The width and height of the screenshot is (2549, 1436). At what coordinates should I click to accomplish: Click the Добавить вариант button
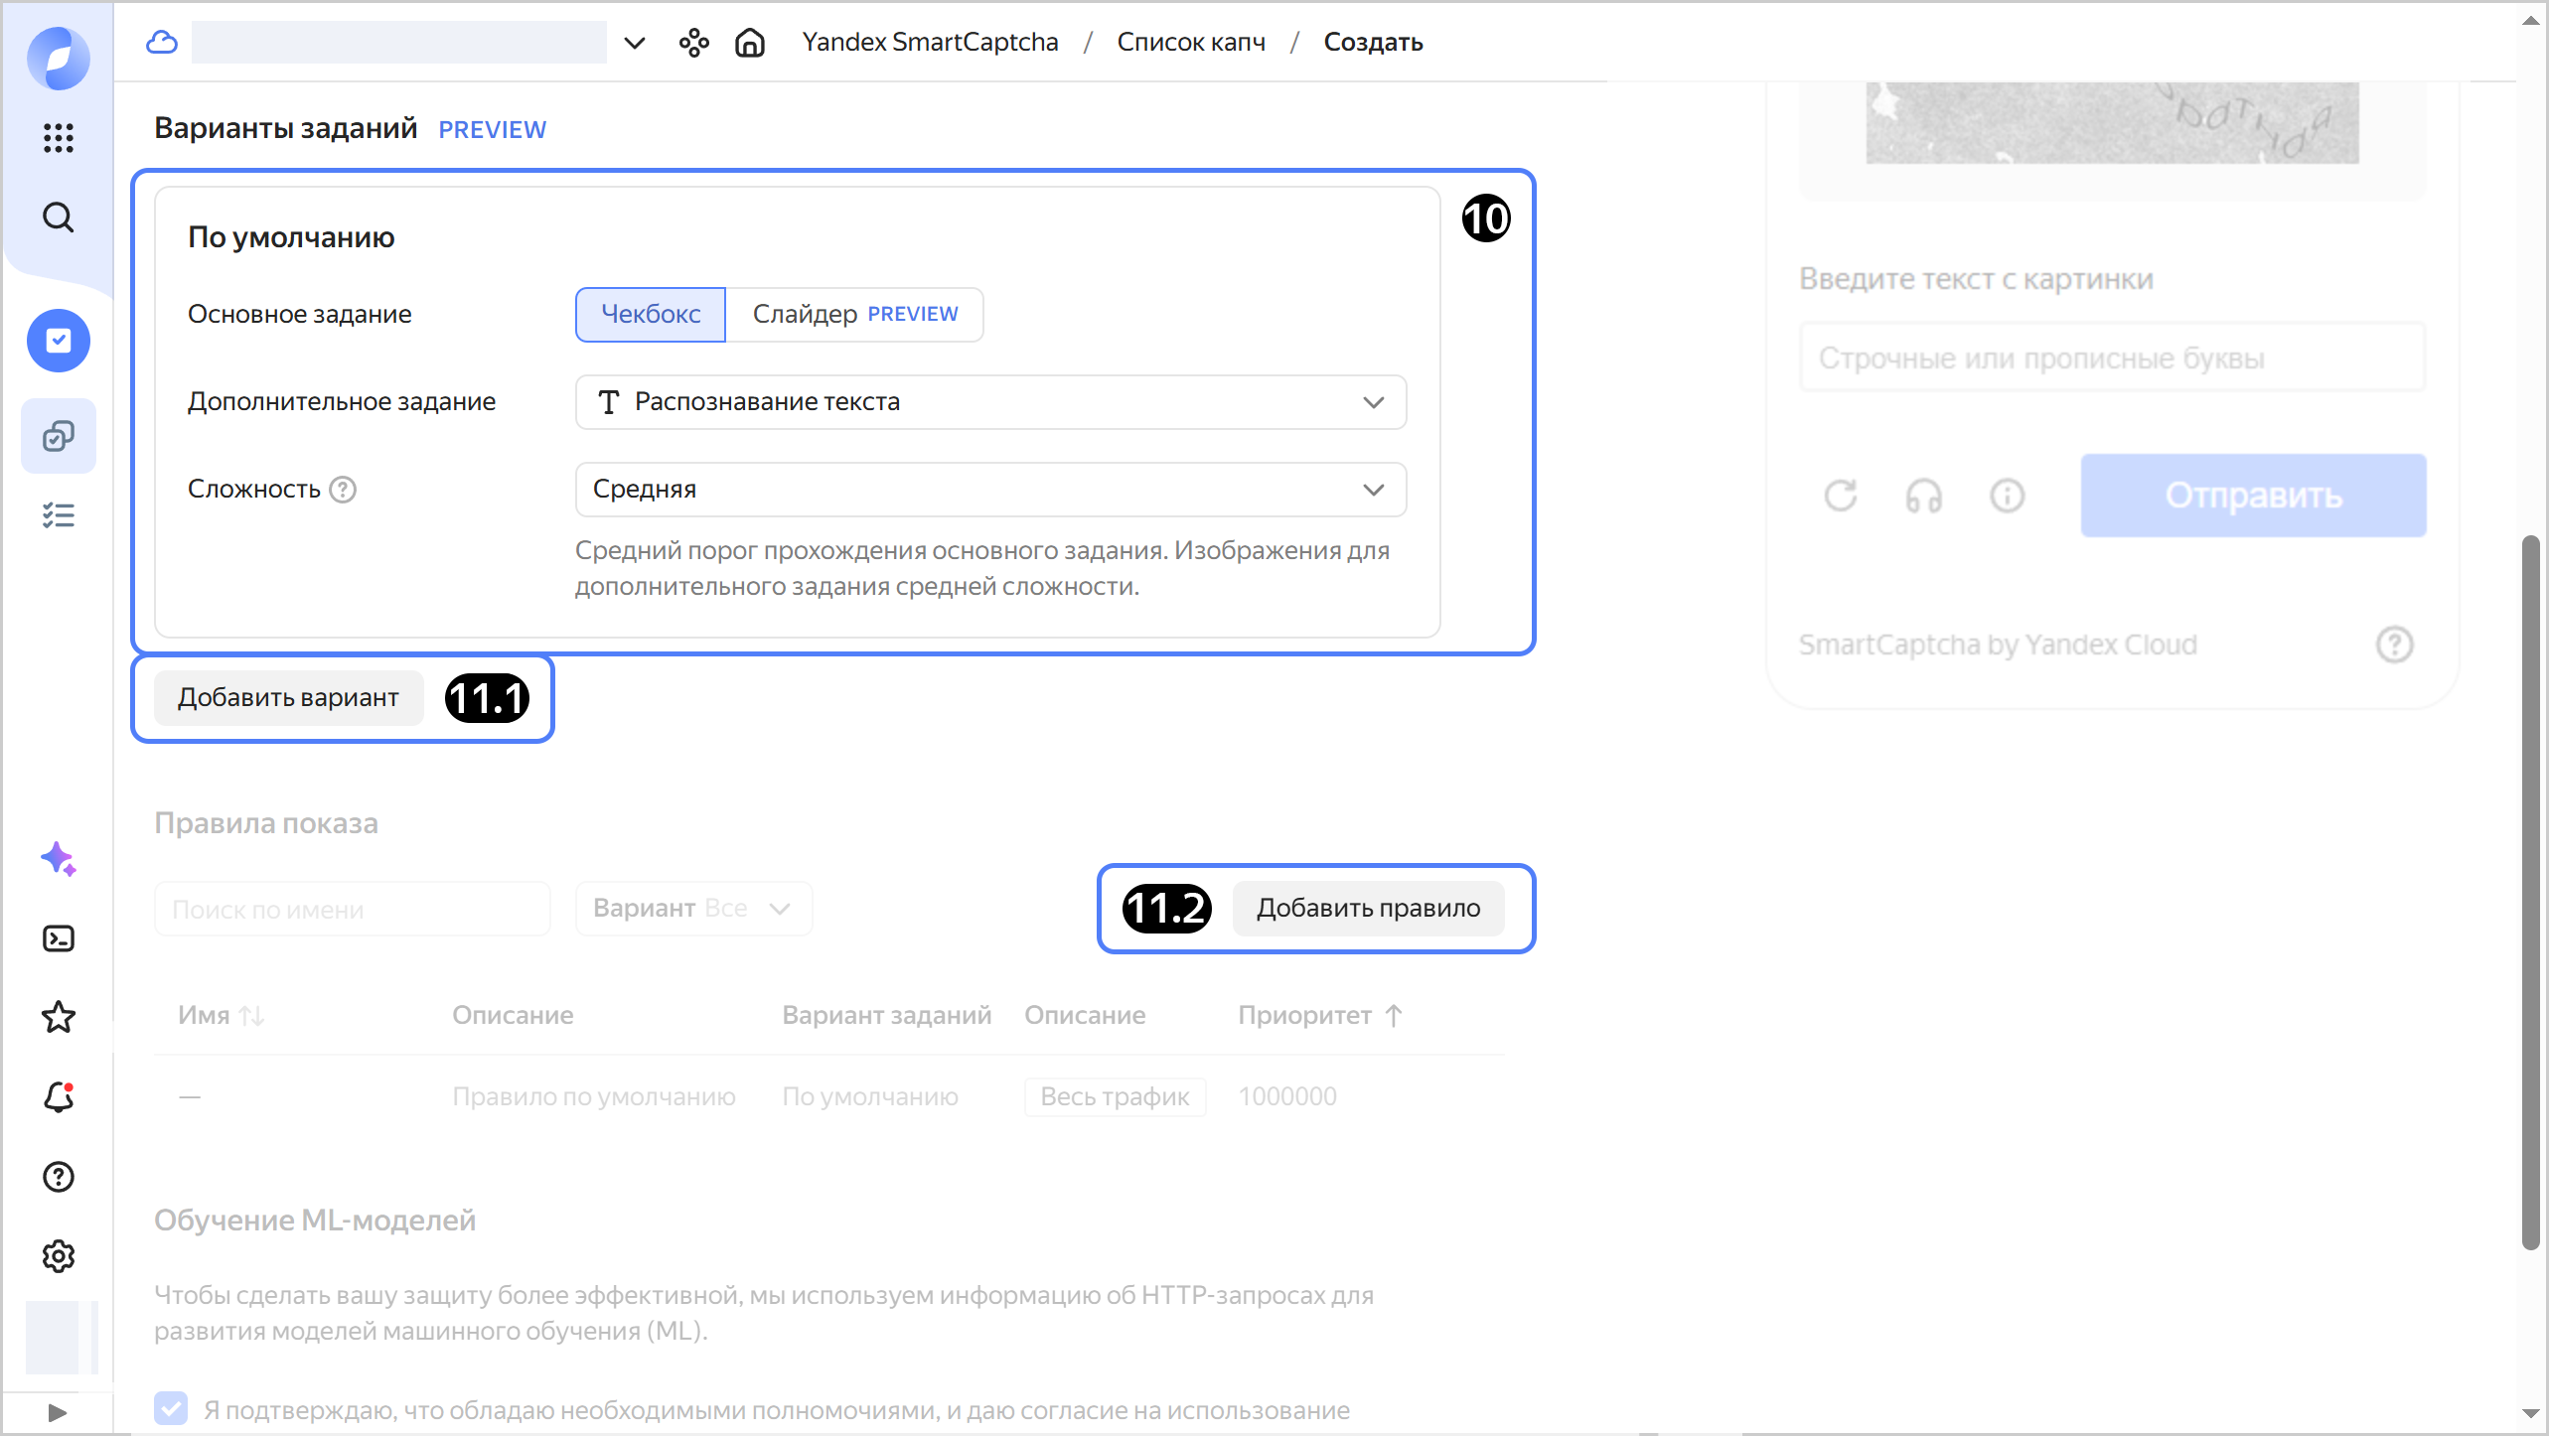click(288, 697)
